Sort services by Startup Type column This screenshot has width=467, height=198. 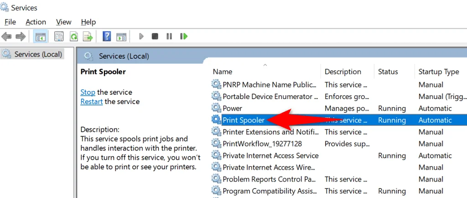coord(438,72)
